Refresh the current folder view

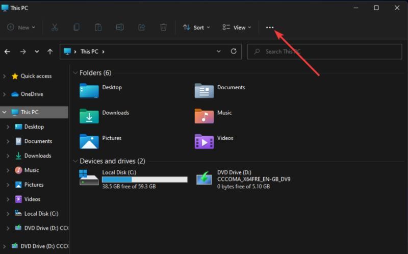click(x=234, y=52)
